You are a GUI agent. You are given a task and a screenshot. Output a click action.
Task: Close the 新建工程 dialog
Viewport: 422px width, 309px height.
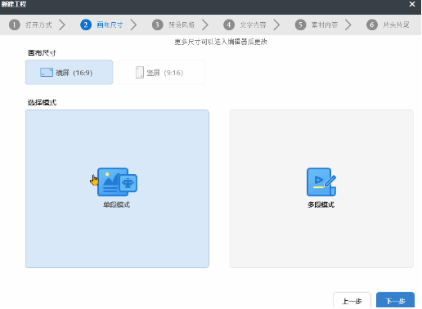(412, 4)
